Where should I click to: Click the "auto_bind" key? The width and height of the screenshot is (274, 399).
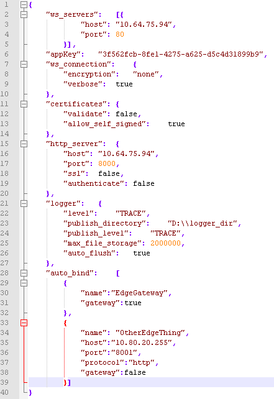pos(70,273)
